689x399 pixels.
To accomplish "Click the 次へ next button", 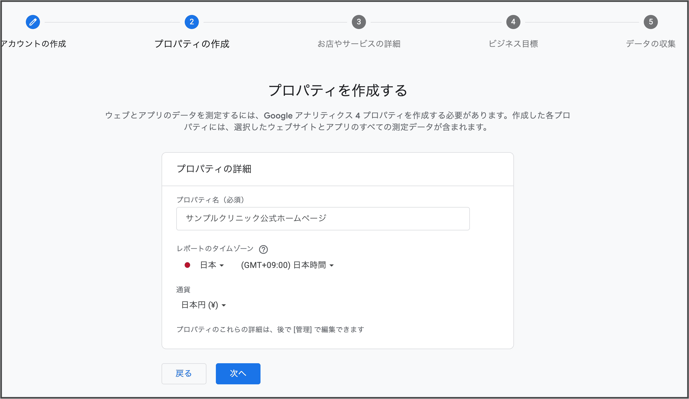I will [x=238, y=373].
